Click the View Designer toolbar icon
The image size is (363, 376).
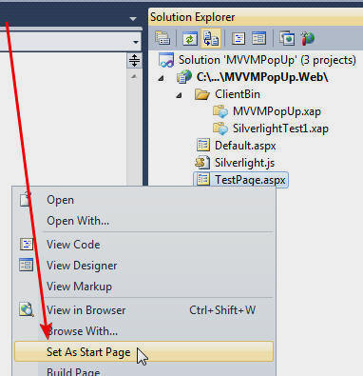[x=258, y=38]
